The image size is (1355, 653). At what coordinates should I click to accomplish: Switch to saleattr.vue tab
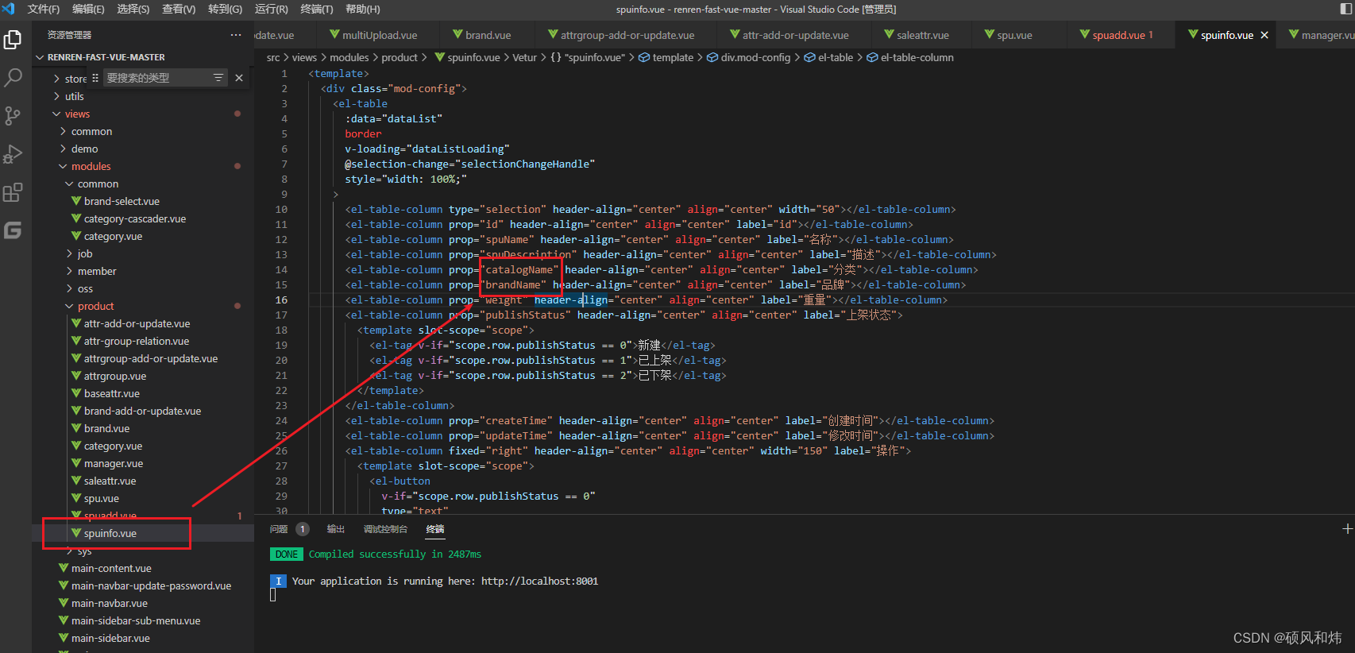pos(922,35)
